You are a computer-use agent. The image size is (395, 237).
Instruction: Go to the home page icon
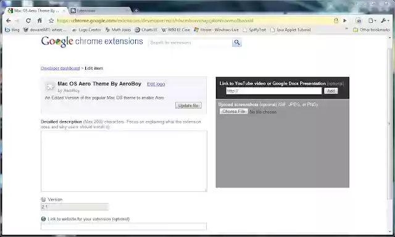39,20
